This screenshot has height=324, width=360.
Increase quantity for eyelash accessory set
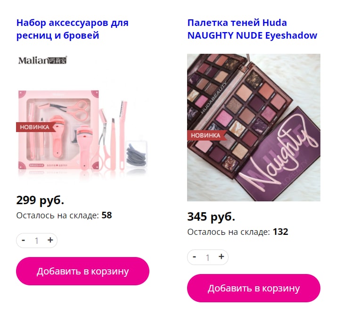pyautogui.click(x=50, y=241)
